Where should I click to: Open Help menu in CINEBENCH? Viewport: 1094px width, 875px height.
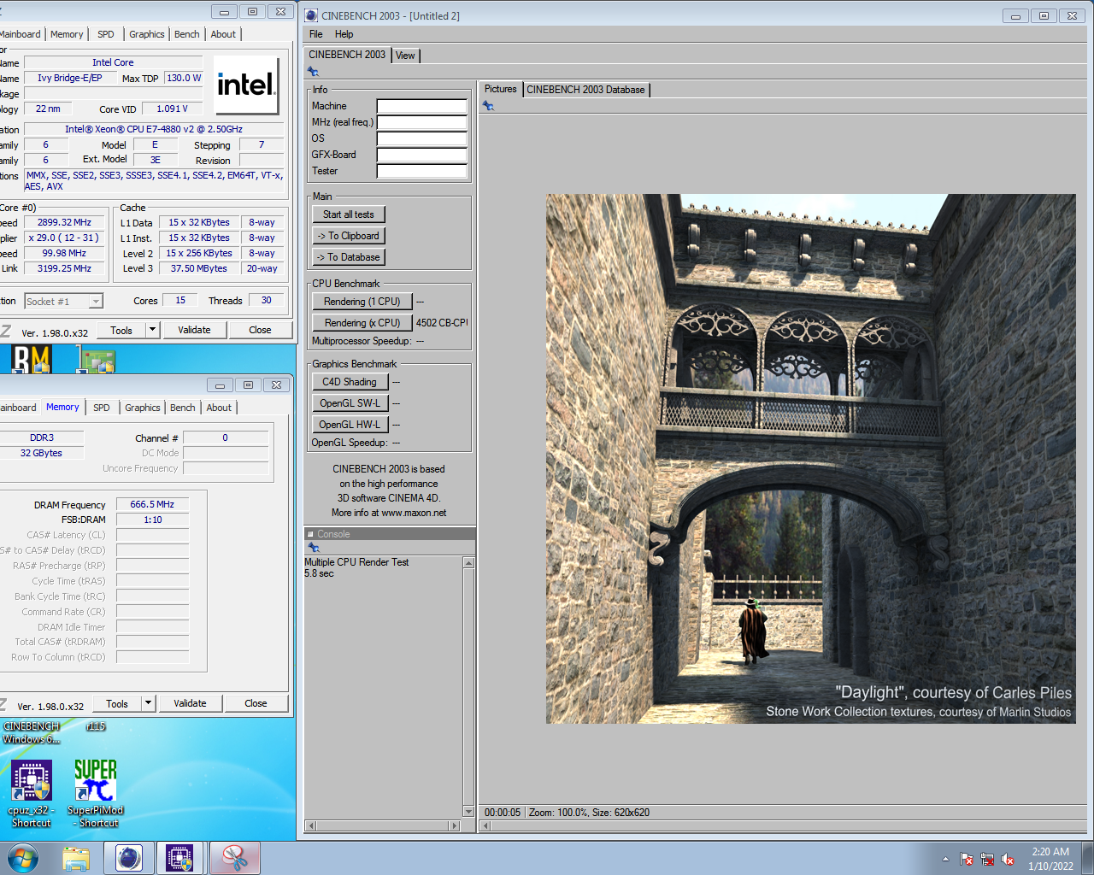pyautogui.click(x=344, y=34)
